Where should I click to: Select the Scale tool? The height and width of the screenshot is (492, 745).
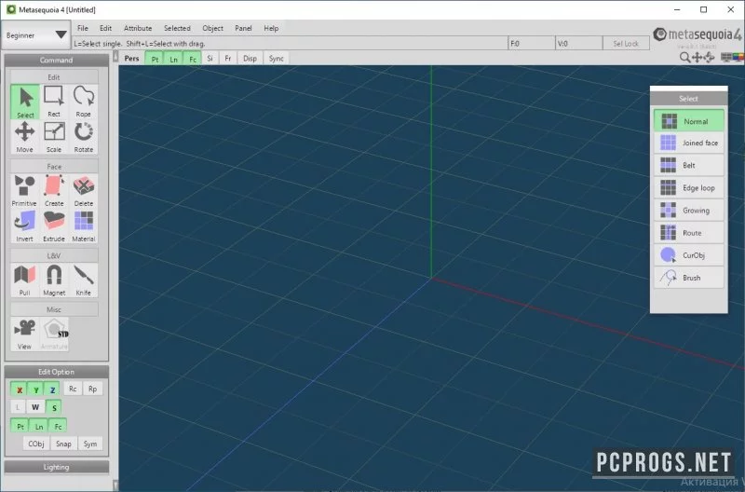tap(54, 137)
